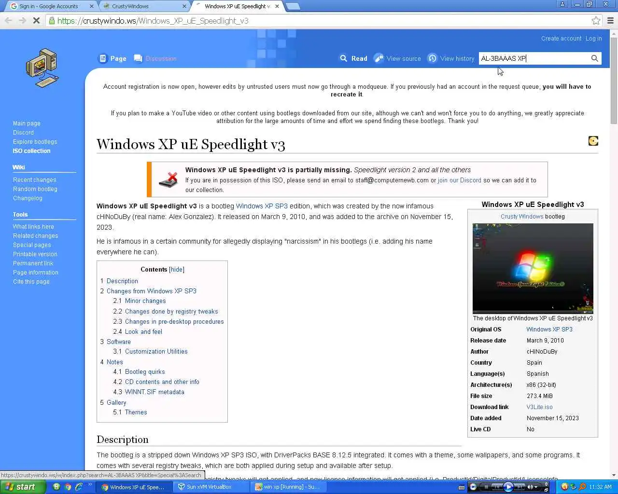618x494 pixels.
Task: Click the CrustyWindows computer logo
Action: point(42,68)
